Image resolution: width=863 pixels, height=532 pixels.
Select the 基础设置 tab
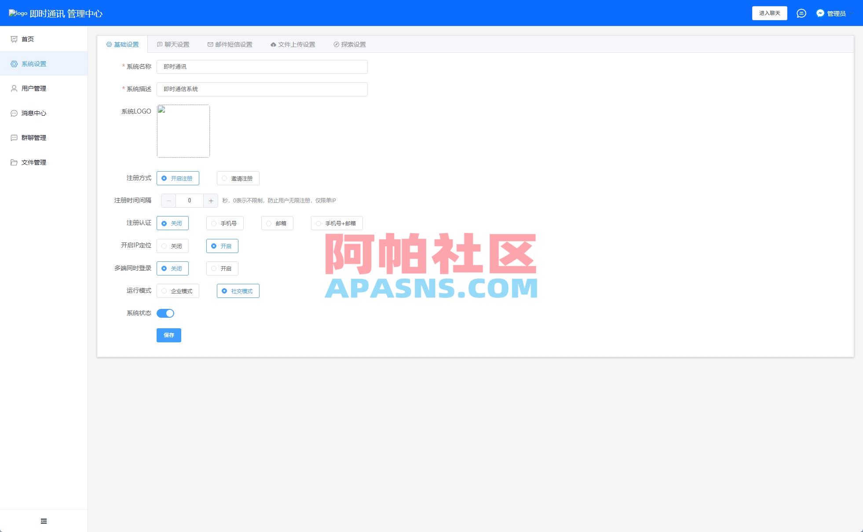(x=123, y=44)
